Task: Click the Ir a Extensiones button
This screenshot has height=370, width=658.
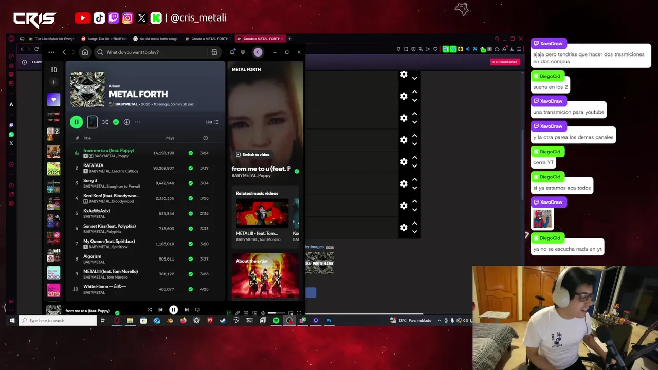Action: click(504, 62)
